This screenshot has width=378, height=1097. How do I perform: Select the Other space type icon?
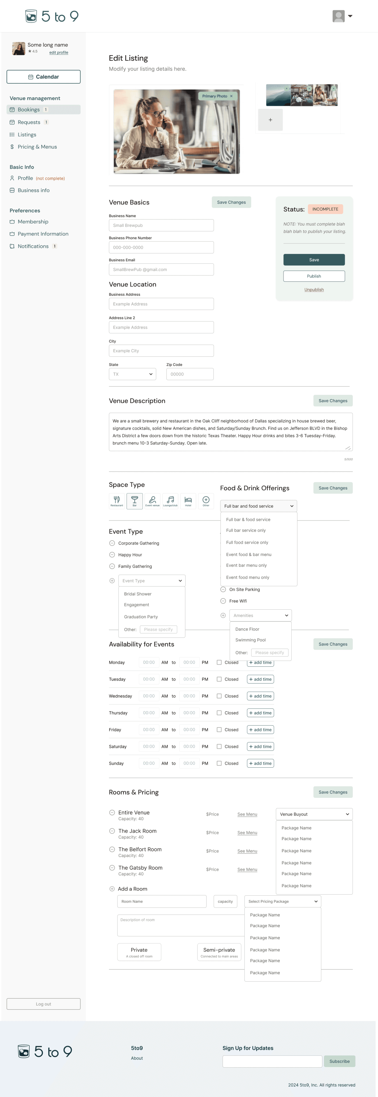click(206, 501)
